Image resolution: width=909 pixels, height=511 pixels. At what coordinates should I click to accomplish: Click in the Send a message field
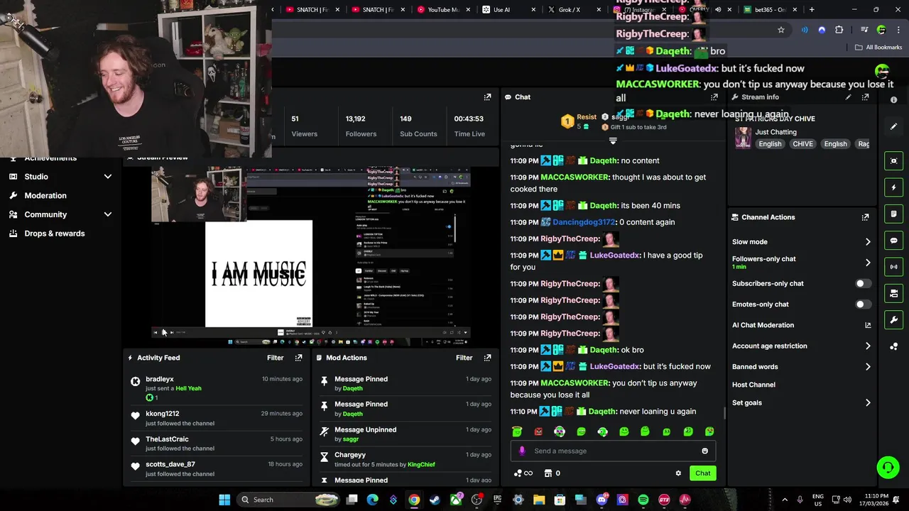point(612,451)
